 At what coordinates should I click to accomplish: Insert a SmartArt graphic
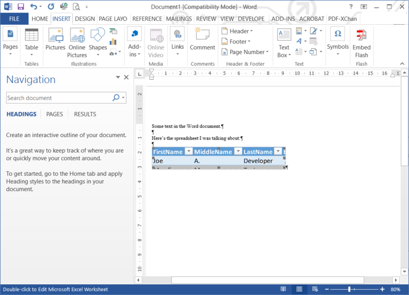tap(113, 31)
